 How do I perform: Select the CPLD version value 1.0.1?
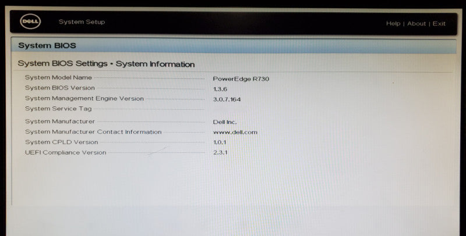[220, 142]
